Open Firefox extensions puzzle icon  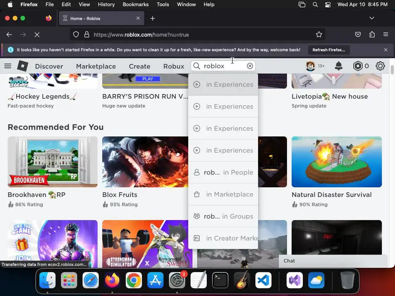coord(372,34)
